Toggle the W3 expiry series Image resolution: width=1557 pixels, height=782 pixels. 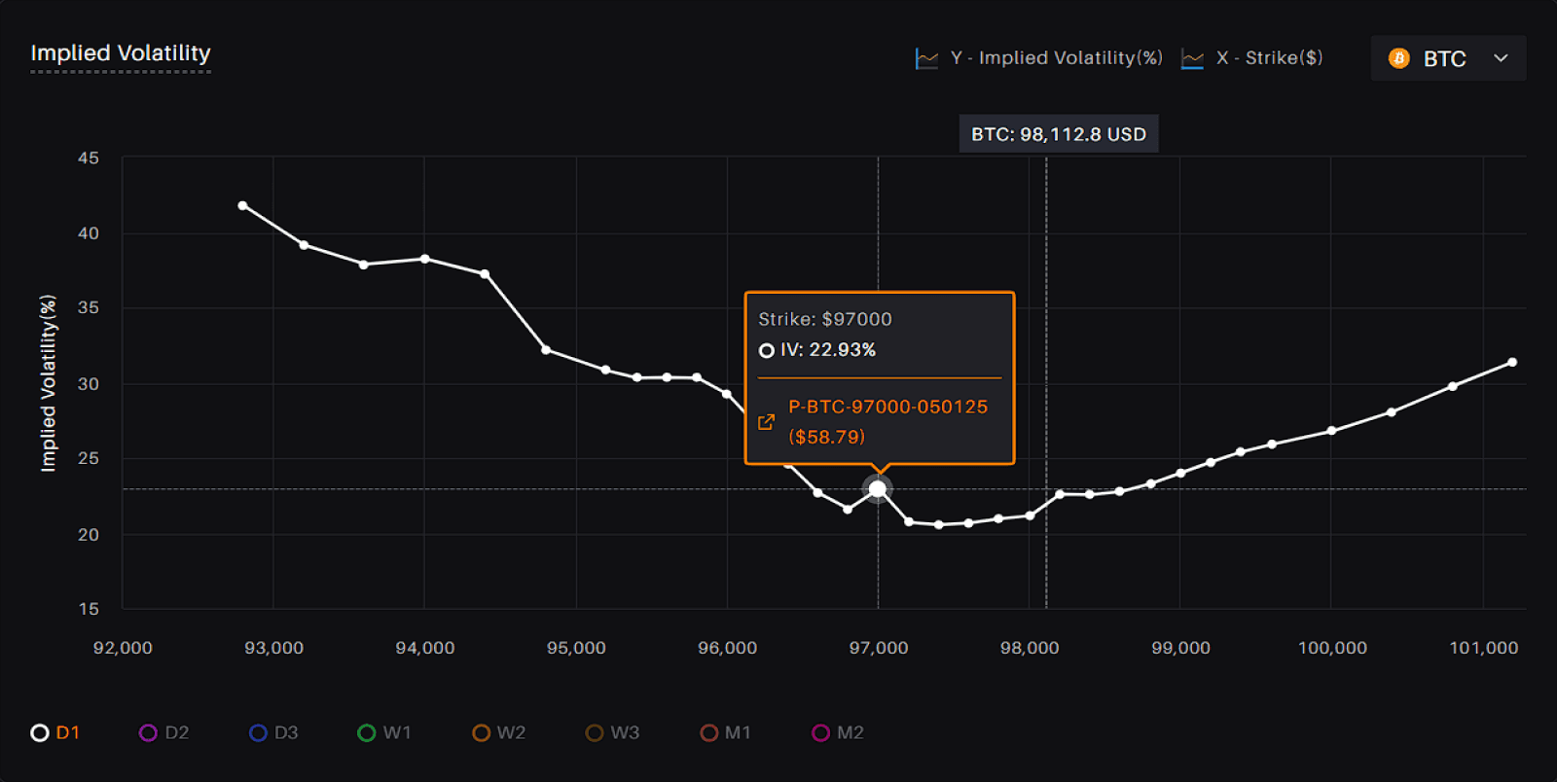(x=612, y=732)
